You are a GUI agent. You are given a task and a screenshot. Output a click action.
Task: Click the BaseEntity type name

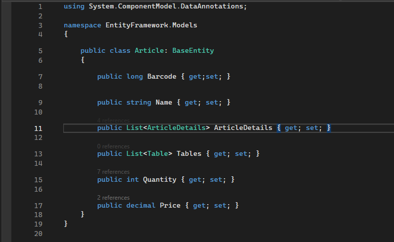pos(193,50)
